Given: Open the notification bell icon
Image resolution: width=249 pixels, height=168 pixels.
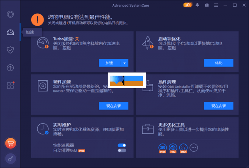Looking at the screenshot, I should [x=197, y=5].
